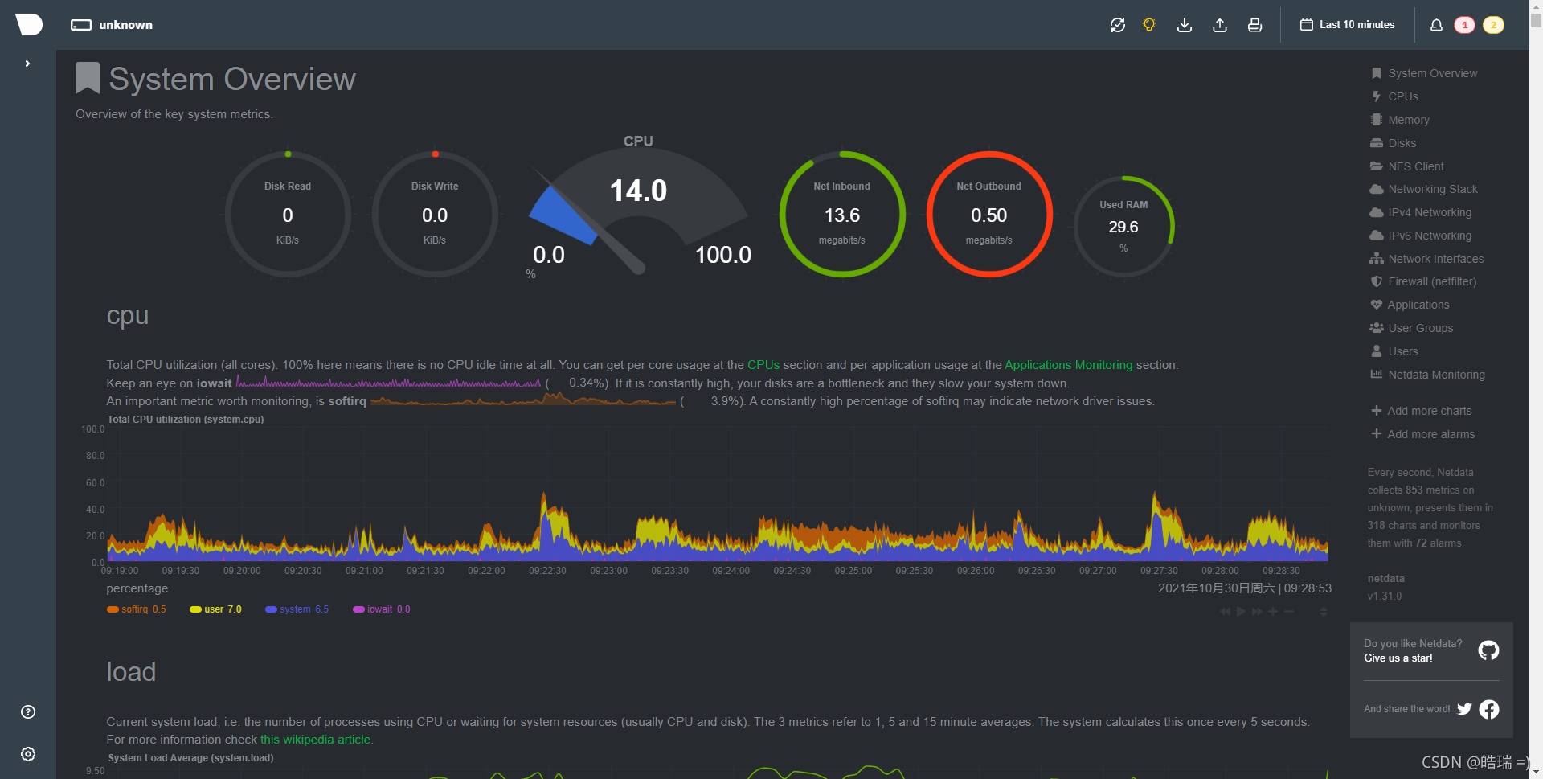Click the alarms bell icon

coord(1436,25)
